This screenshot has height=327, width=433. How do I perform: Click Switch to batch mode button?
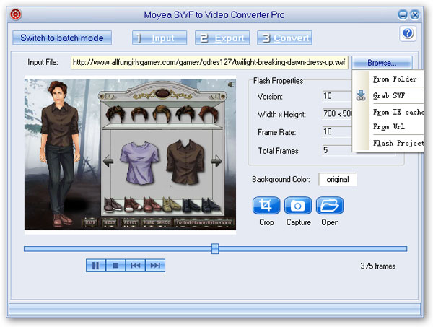(x=62, y=38)
